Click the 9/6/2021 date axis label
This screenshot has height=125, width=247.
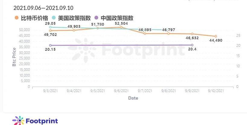click(x=121, y=91)
